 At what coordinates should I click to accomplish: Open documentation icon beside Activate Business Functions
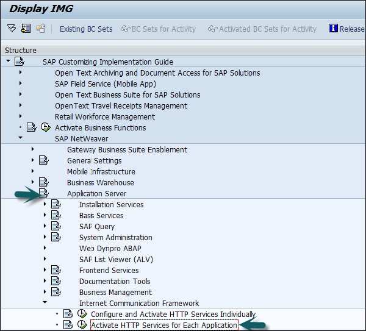(x=32, y=127)
